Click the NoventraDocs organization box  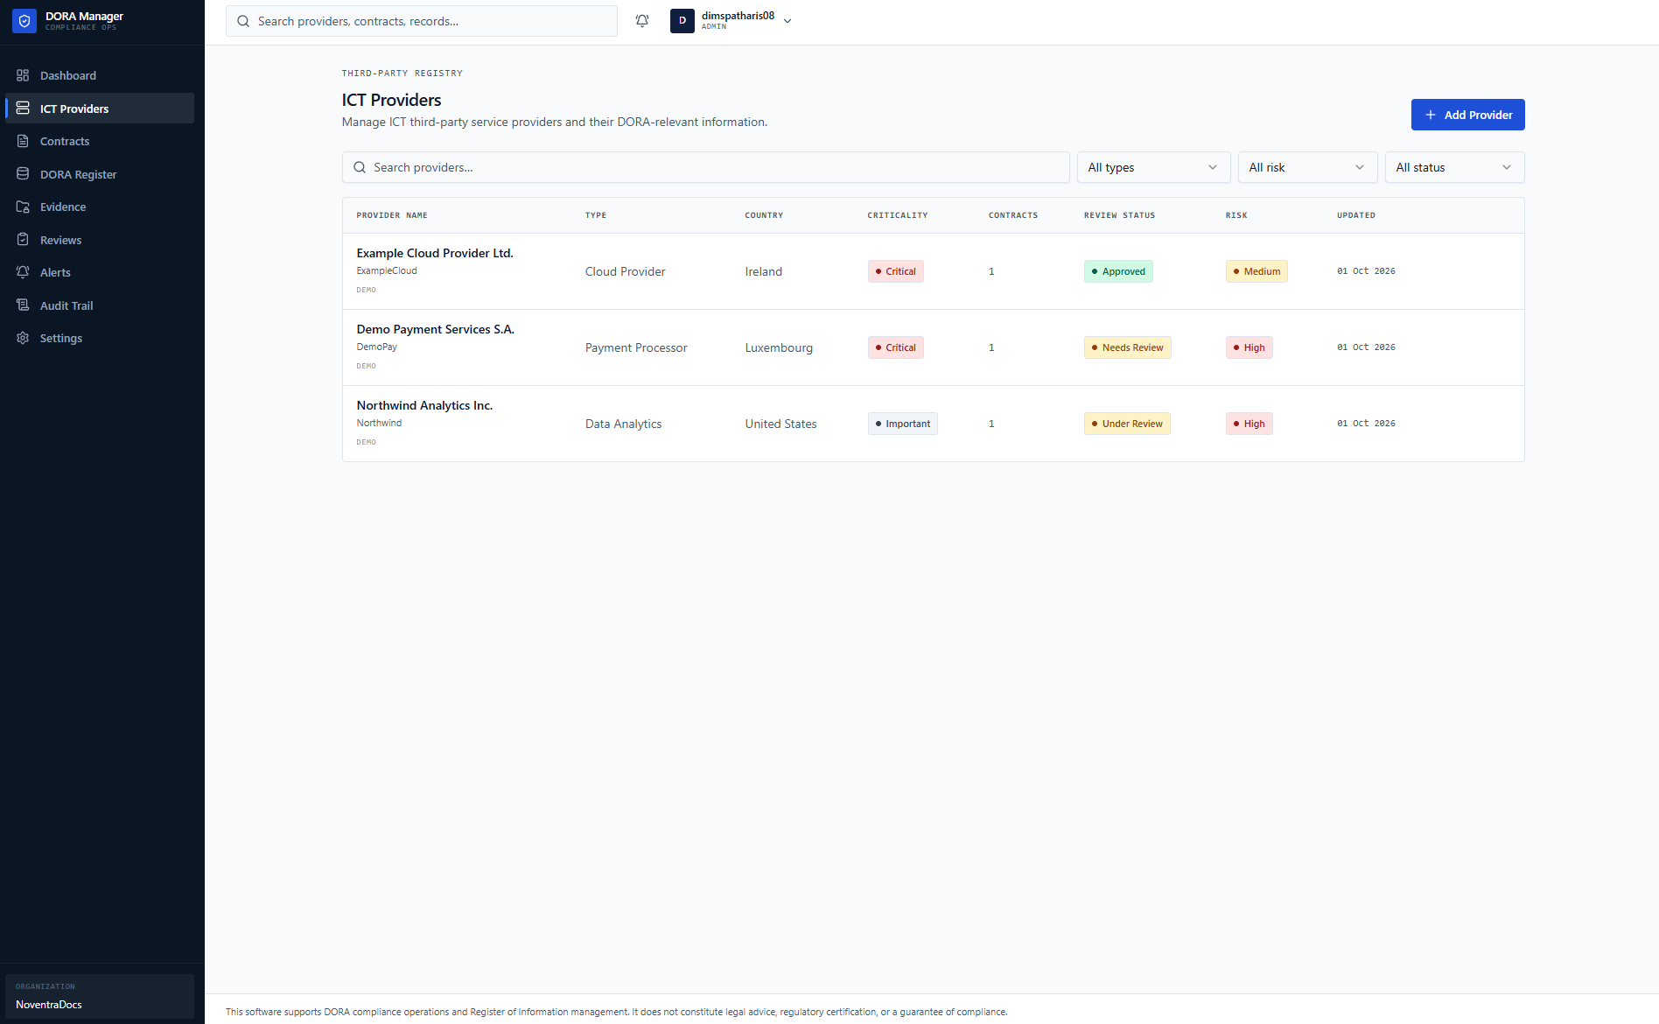coord(100,997)
